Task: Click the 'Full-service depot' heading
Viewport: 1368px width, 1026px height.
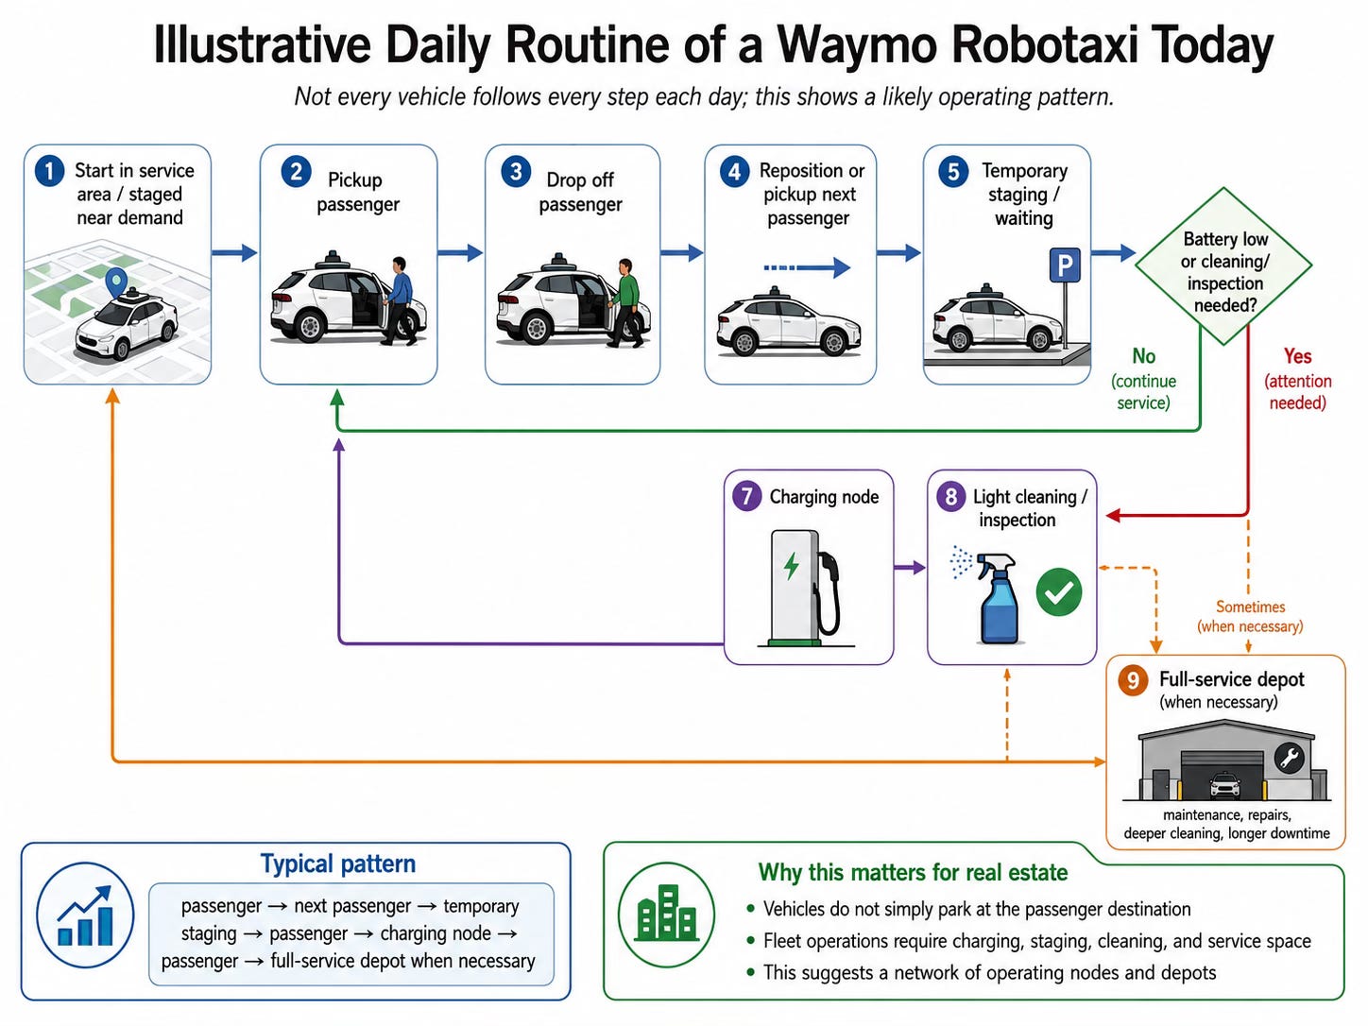Action: 1231,679
